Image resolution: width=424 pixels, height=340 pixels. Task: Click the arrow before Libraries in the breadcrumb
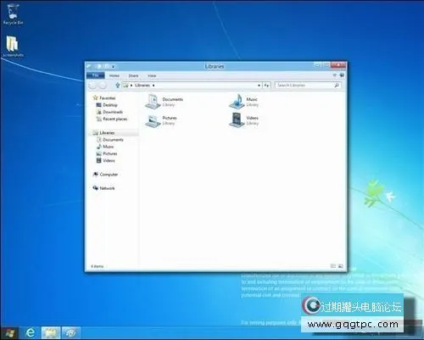(131, 85)
